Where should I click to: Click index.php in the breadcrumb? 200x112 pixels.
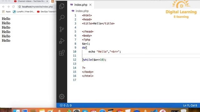point(82,11)
